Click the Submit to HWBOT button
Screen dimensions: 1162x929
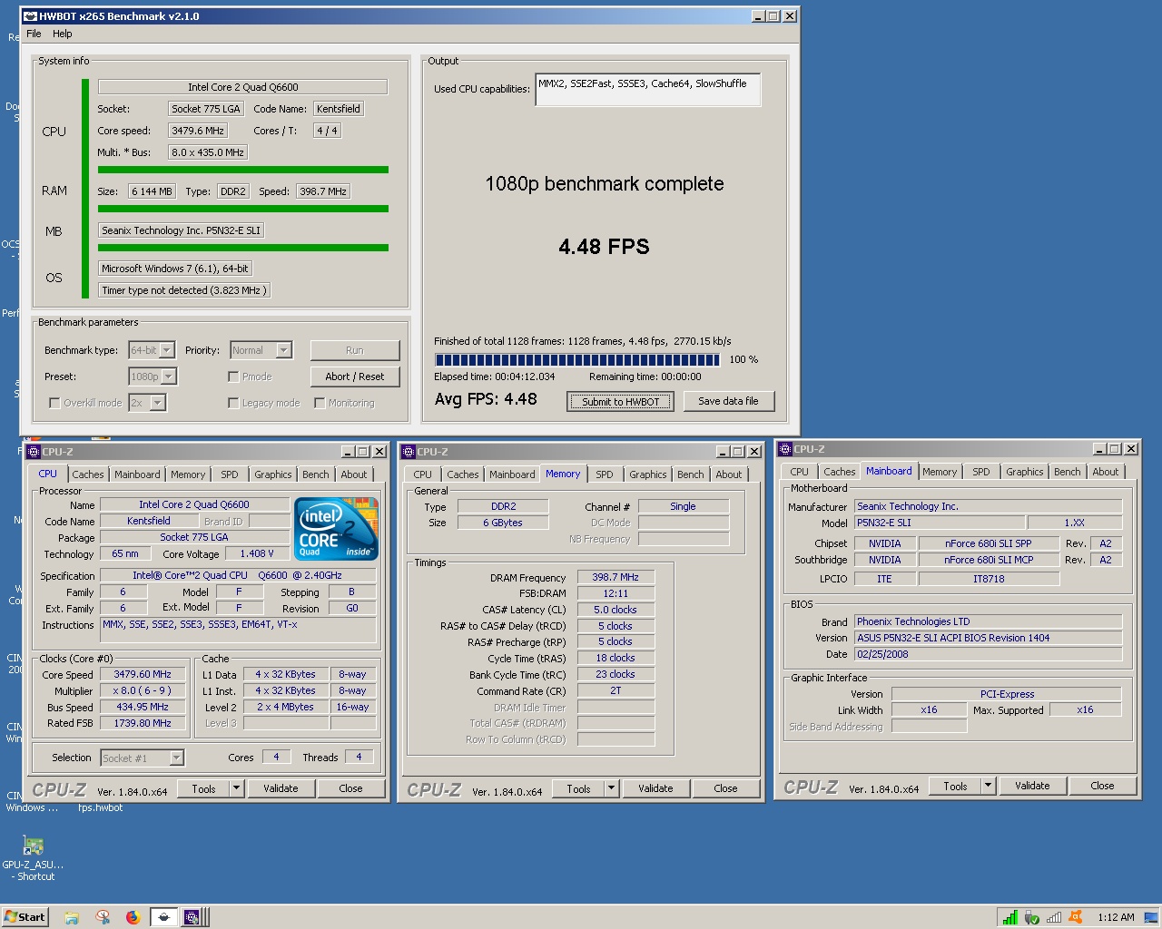[621, 402]
